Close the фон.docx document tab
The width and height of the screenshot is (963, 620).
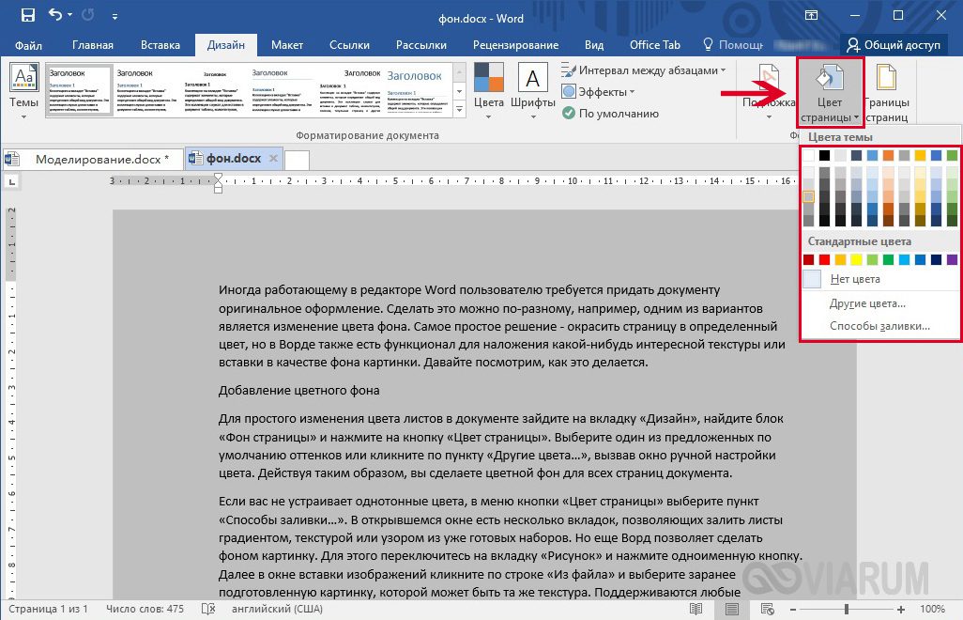tap(273, 159)
